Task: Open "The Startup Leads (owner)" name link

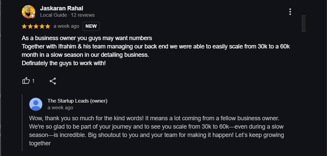Action: coord(77,101)
